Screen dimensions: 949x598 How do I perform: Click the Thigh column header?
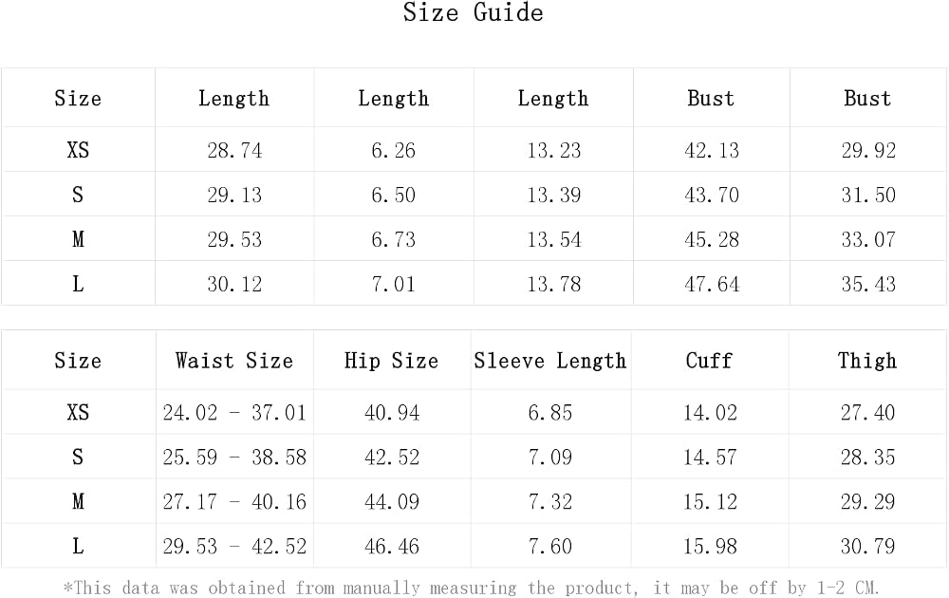[867, 361]
